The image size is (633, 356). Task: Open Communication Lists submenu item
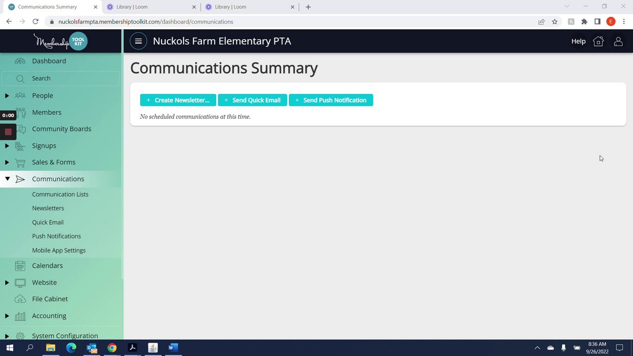click(60, 194)
